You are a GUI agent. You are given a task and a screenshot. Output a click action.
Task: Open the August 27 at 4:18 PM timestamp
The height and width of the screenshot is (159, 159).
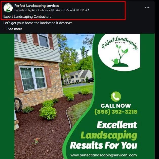[x=70, y=10]
